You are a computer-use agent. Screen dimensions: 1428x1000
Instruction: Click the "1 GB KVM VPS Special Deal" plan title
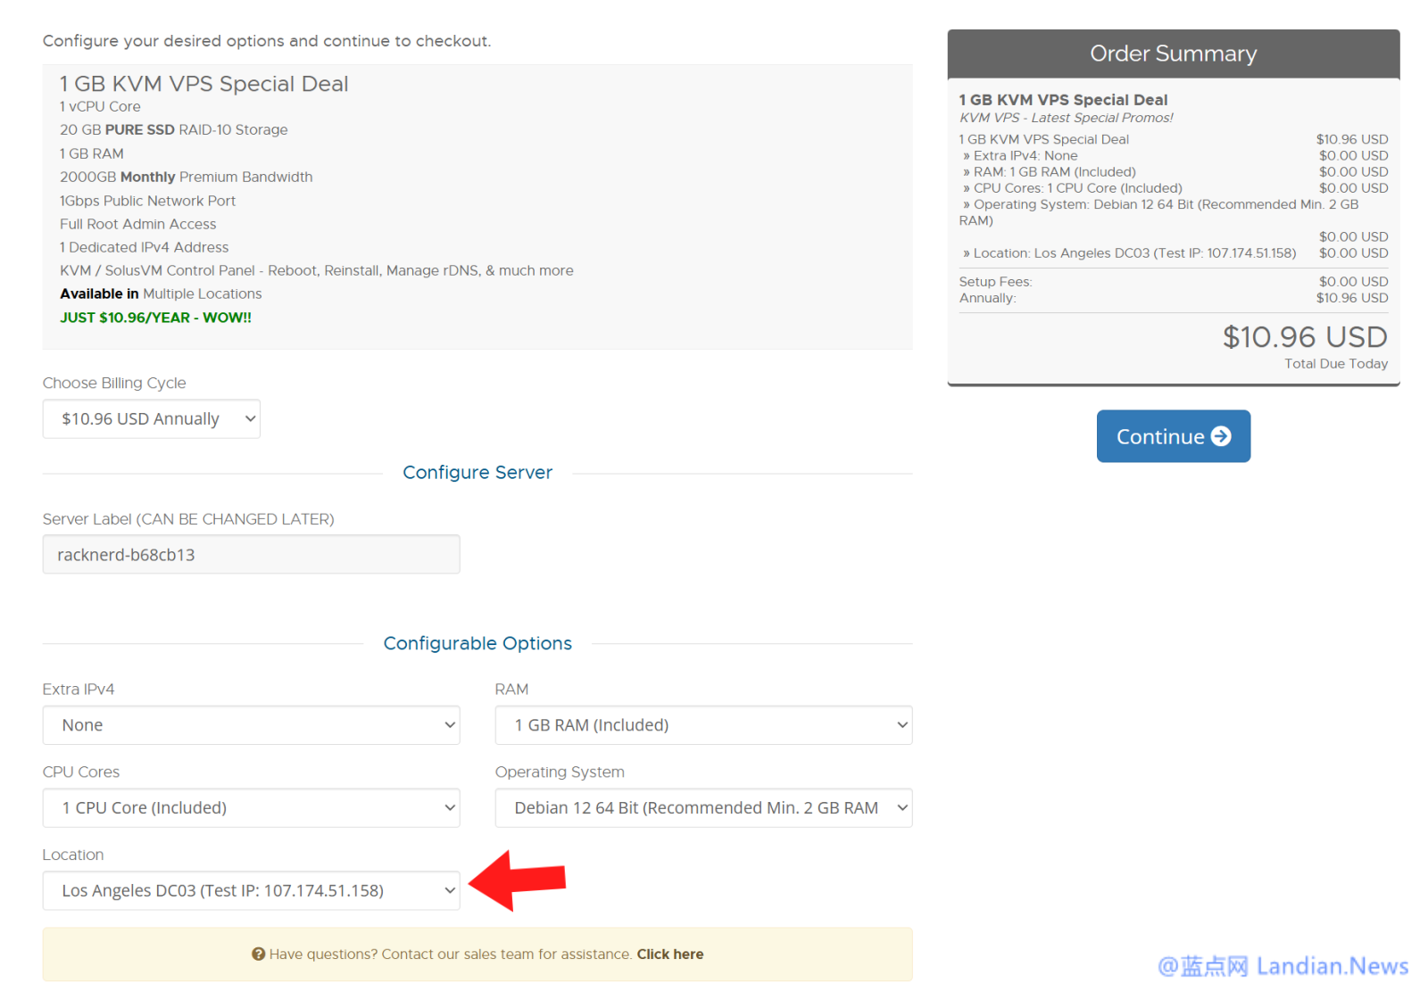(x=203, y=84)
